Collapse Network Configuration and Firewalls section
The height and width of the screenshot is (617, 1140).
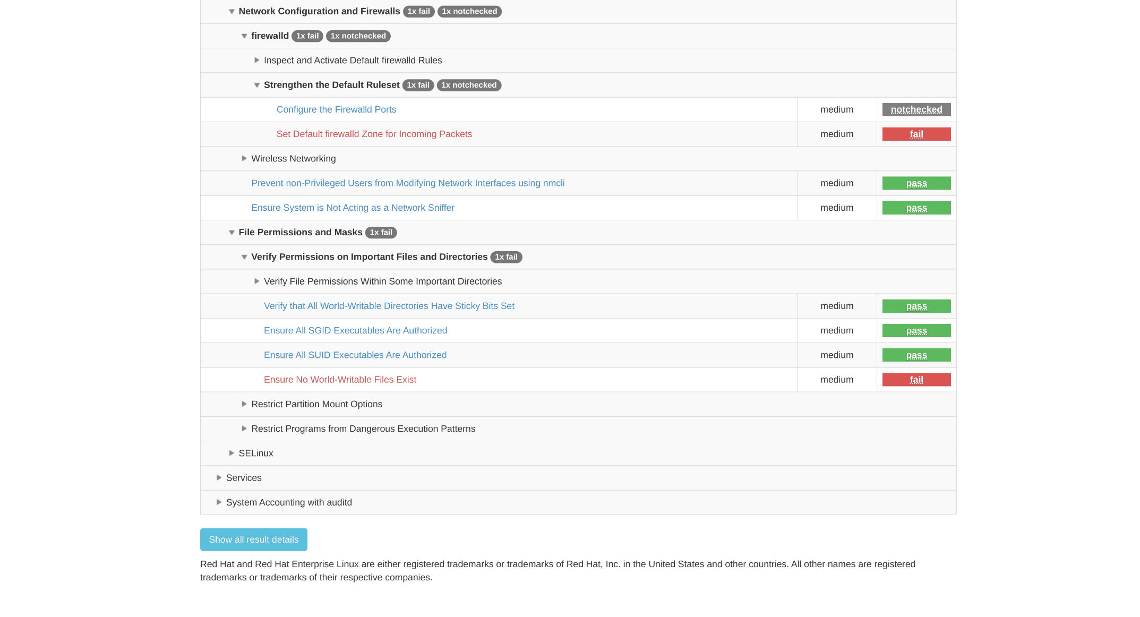pos(232,12)
